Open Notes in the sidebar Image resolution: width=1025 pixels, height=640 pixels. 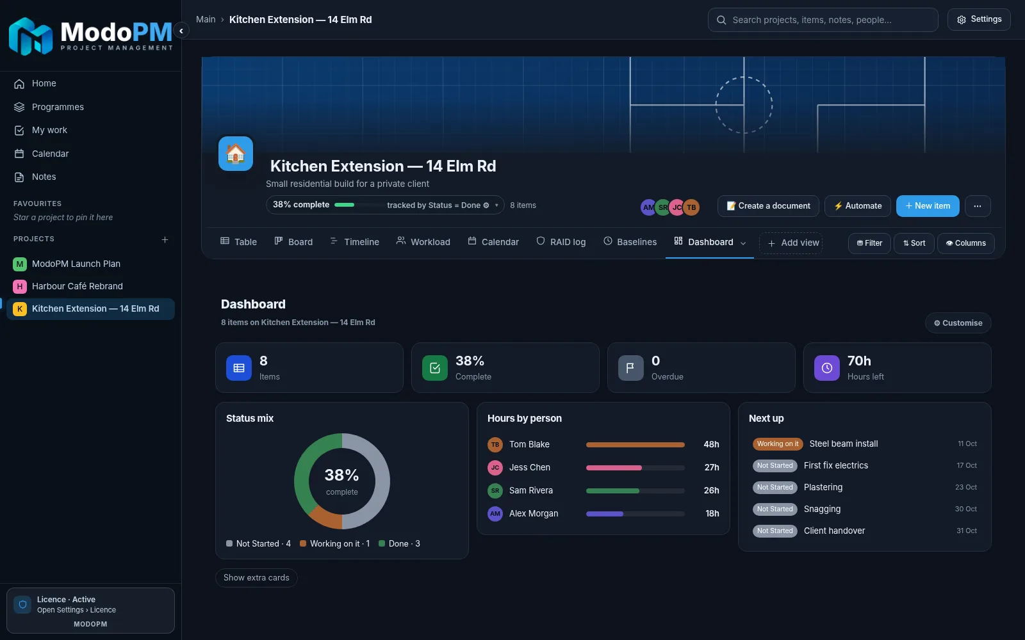click(x=90, y=177)
